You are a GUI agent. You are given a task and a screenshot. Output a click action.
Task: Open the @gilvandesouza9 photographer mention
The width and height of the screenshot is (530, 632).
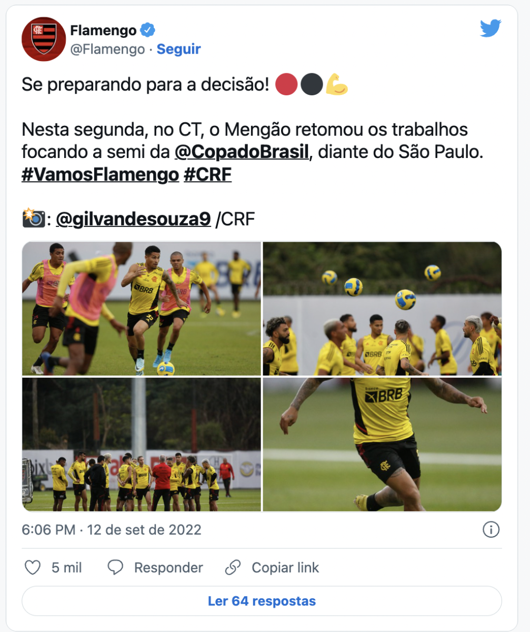click(x=134, y=219)
